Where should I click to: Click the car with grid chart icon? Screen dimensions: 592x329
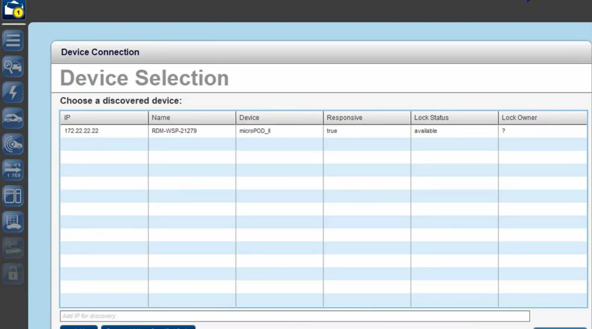click(13, 222)
